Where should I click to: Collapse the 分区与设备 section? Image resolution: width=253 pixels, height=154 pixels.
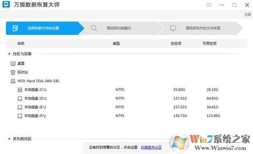tap(9, 54)
